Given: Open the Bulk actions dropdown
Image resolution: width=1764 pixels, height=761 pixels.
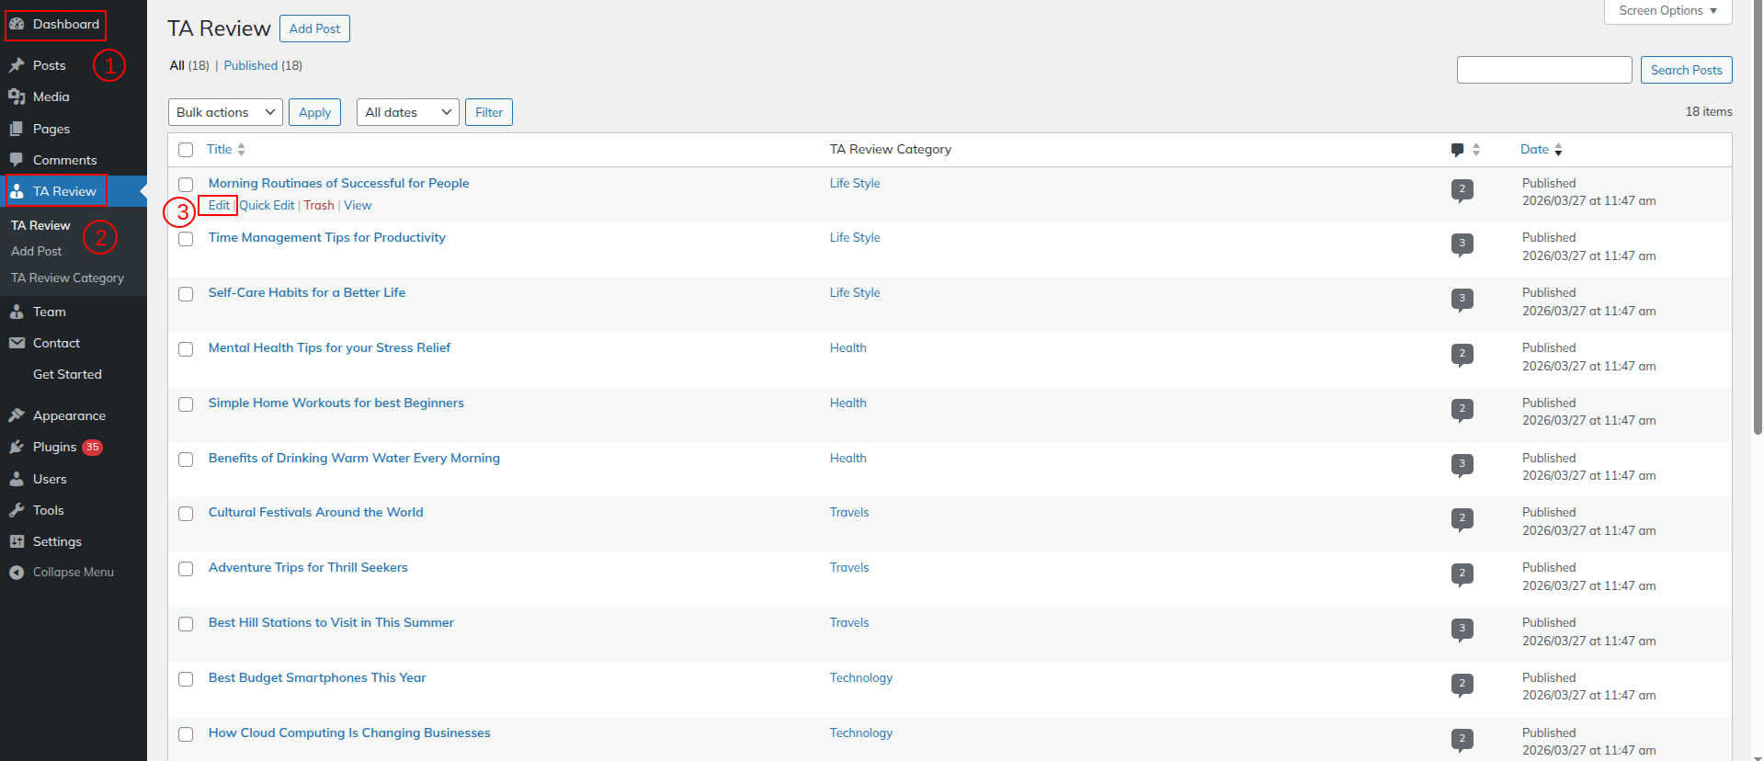Looking at the screenshot, I should [x=225, y=112].
